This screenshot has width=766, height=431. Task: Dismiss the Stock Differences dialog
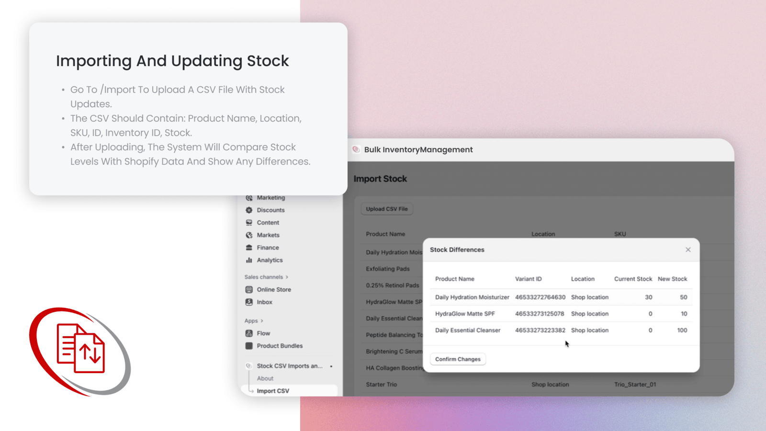(x=688, y=250)
